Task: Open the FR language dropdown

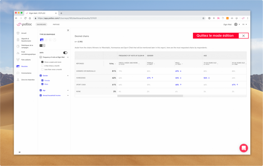Action: click(x=245, y=24)
